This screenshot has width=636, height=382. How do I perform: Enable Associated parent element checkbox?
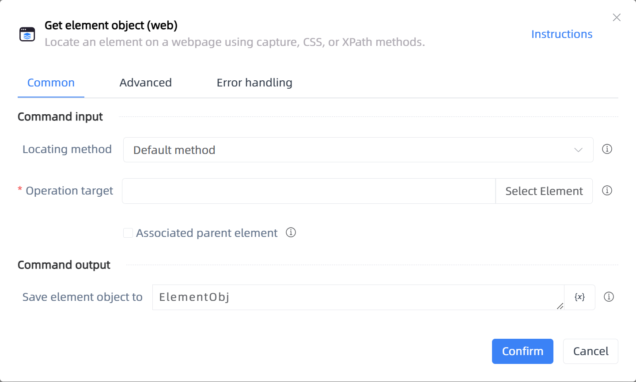(128, 233)
